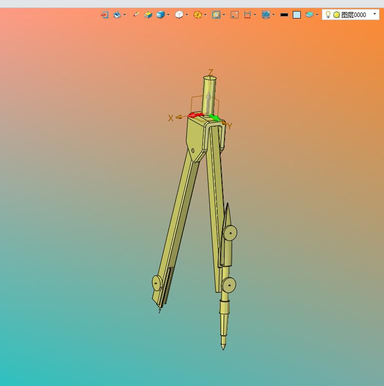
Task: Open dropdown beside zoom magnifier icon
Action: [x=224, y=15]
